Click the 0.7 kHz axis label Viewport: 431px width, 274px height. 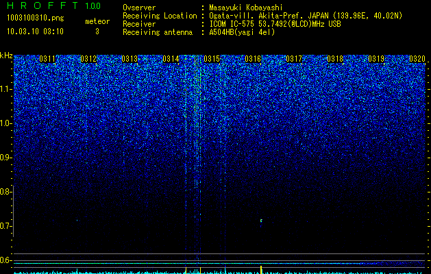(5, 226)
